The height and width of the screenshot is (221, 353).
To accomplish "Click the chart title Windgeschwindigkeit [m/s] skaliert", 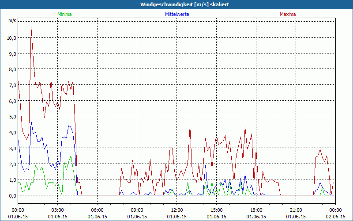I will (x=184, y=4).
